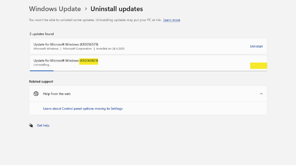Click the Help from the web label

[57, 94]
